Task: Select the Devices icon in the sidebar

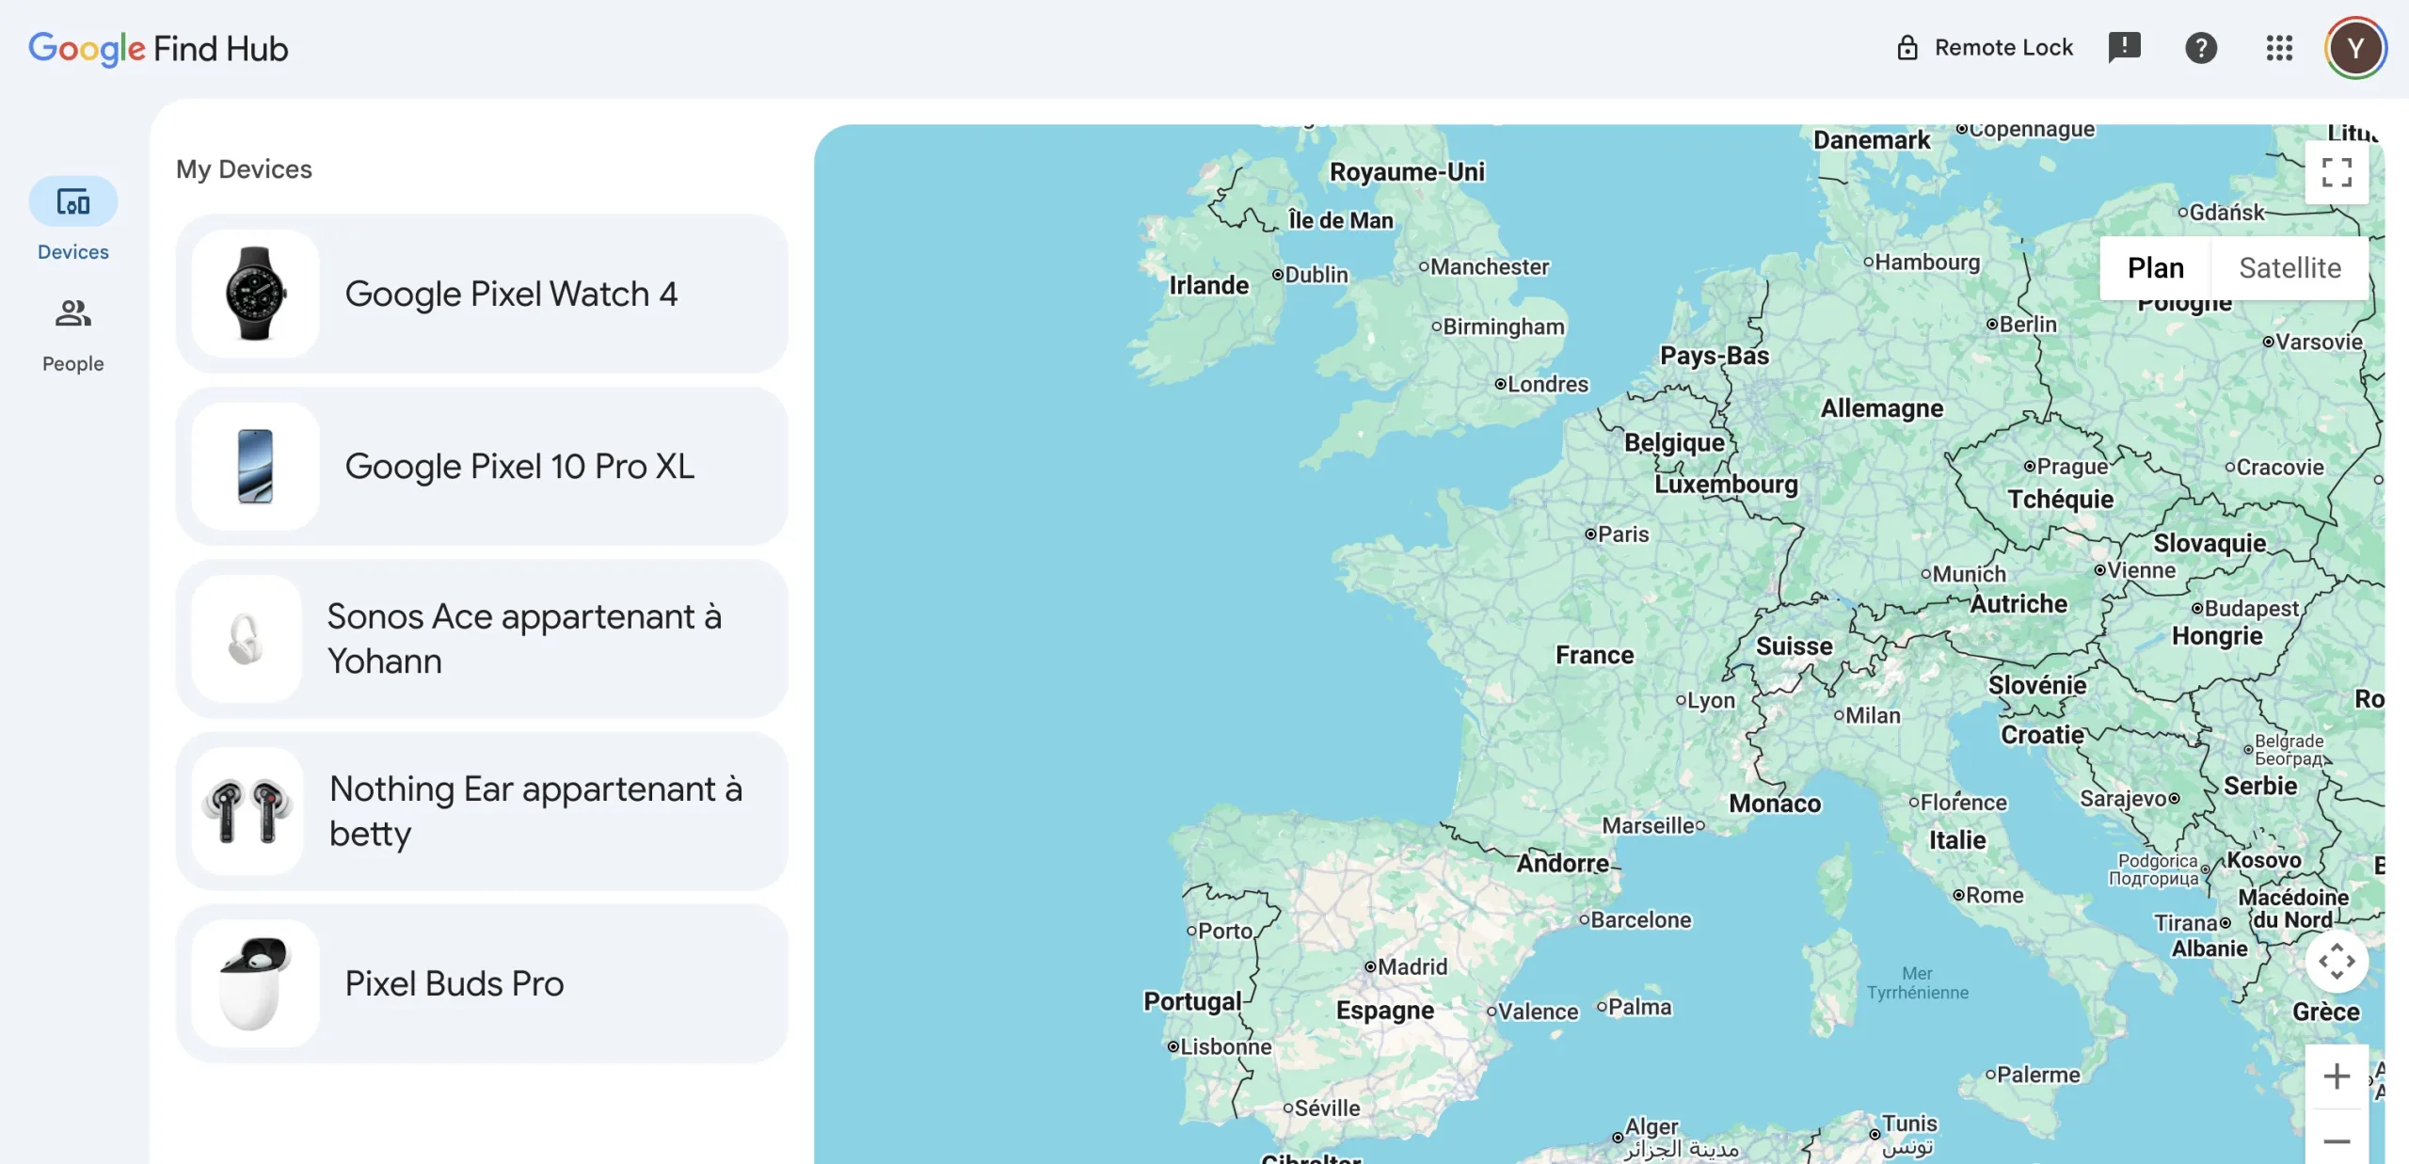Action: click(x=72, y=201)
